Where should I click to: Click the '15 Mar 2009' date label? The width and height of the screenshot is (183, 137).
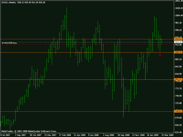coord(167,135)
